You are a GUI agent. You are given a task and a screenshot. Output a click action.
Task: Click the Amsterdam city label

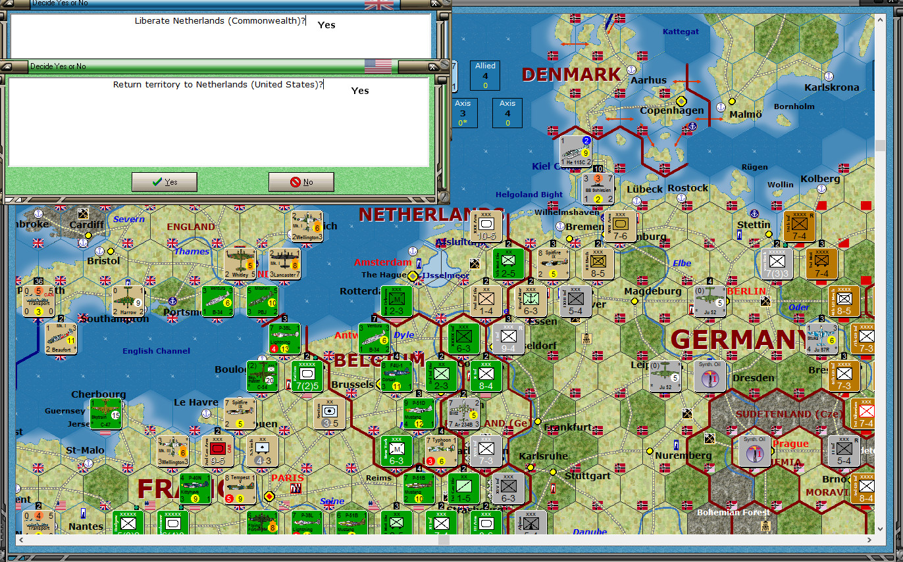coord(382,262)
